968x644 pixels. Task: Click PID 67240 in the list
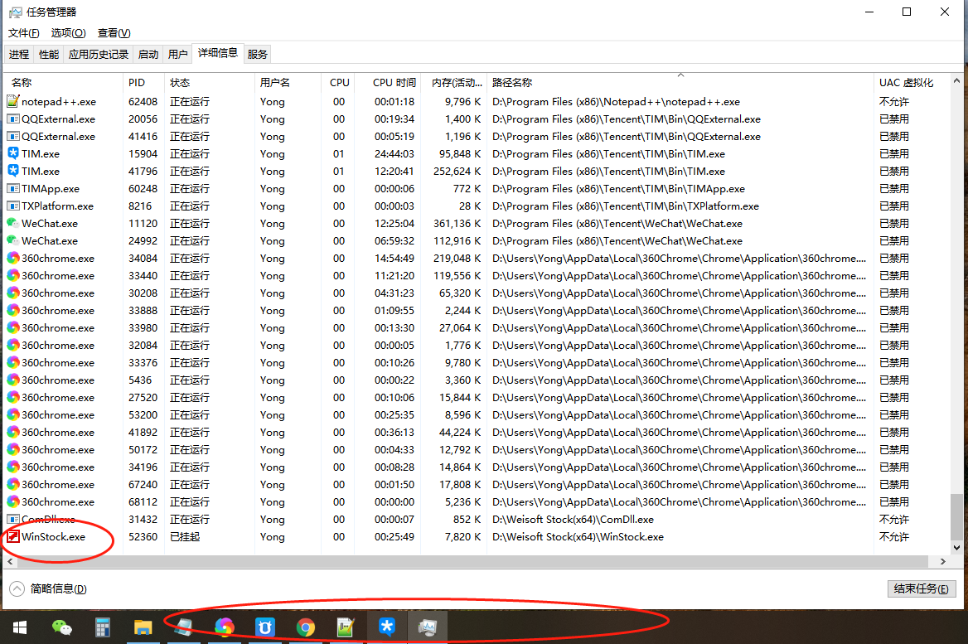[x=143, y=484]
